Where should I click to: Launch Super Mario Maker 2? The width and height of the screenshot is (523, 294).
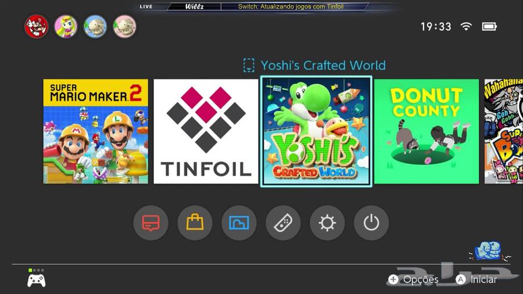96,131
